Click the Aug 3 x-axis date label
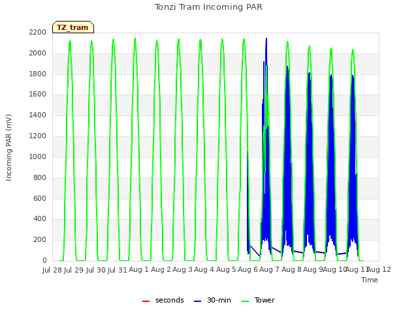 click(x=182, y=269)
